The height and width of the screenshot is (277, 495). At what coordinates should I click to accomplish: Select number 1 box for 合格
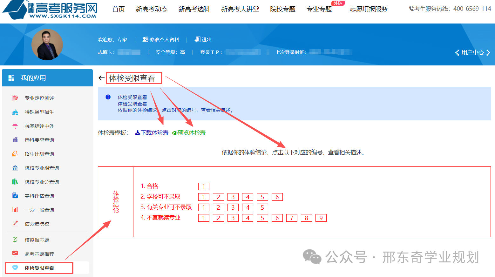pyautogui.click(x=204, y=186)
